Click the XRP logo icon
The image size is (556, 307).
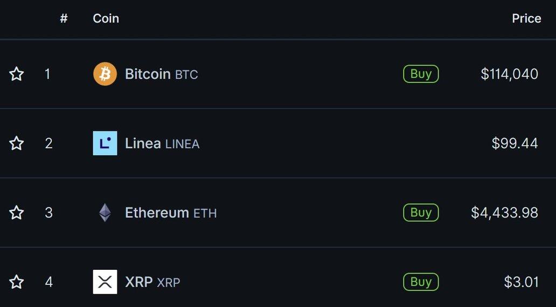point(105,282)
